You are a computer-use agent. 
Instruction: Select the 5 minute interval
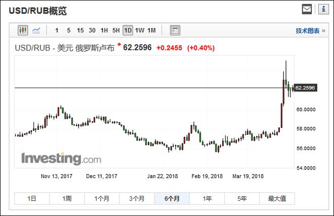click(69, 30)
